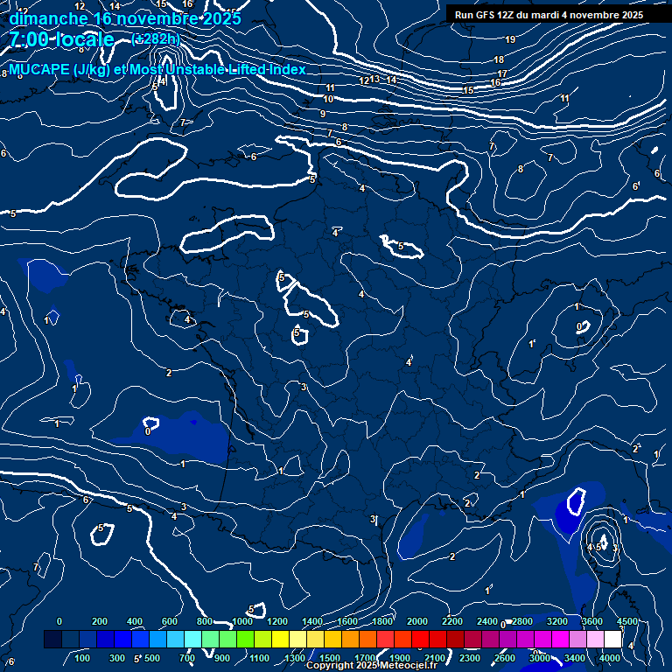Screen dimensions: 672x672
Task: Click the '4000' legend value
Action: (609, 658)
